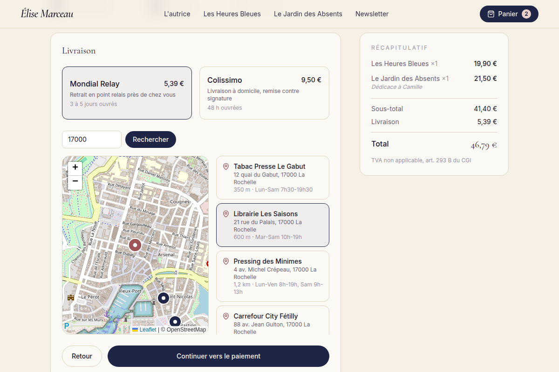The width and height of the screenshot is (559, 372).
Task: Click '600 m · Mar-Sam 10h-19h' hours text
Action: coord(268,237)
